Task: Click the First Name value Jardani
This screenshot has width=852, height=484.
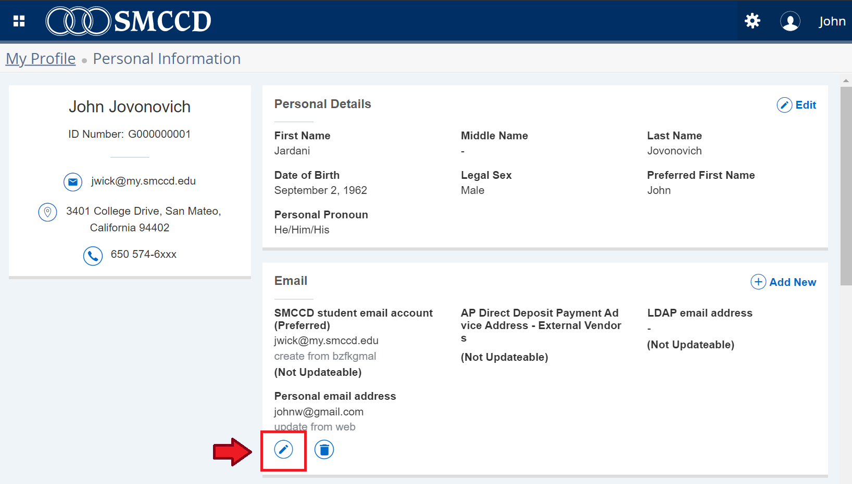Action: point(292,151)
